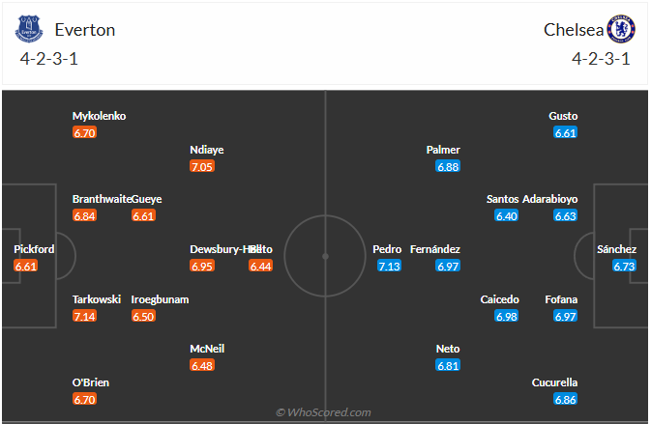
Task: Select Pickford's 6.61 rating badge
Action: click(x=26, y=266)
